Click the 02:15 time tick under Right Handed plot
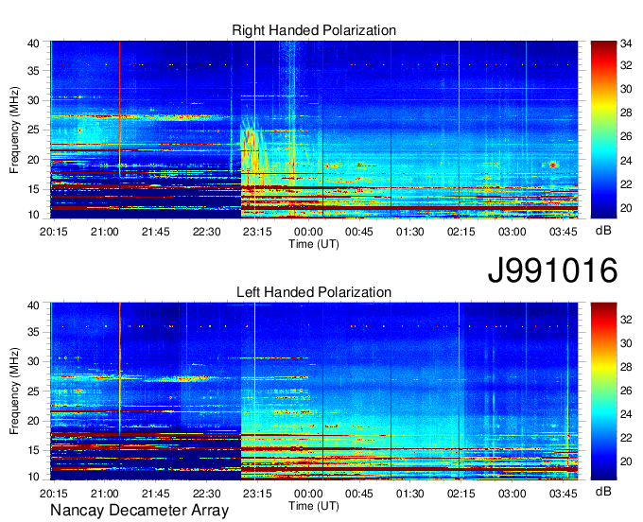643x522 pixels. pyautogui.click(x=461, y=232)
